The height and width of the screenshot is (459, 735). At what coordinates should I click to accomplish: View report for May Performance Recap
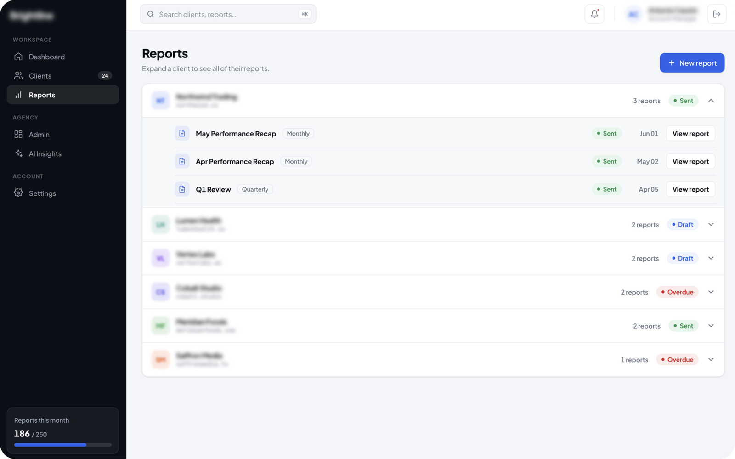click(x=690, y=134)
